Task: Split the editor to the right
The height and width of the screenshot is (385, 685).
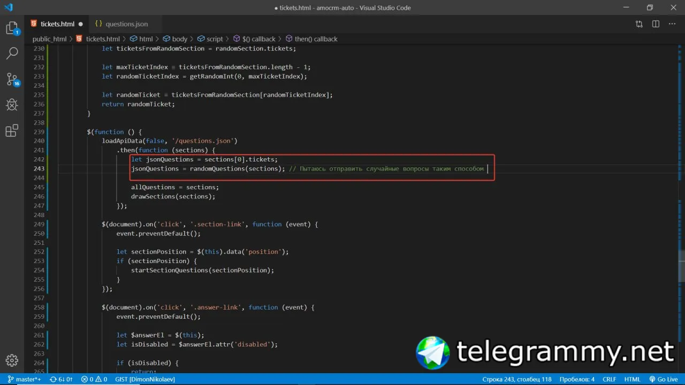Action: (x=656, y=24)
